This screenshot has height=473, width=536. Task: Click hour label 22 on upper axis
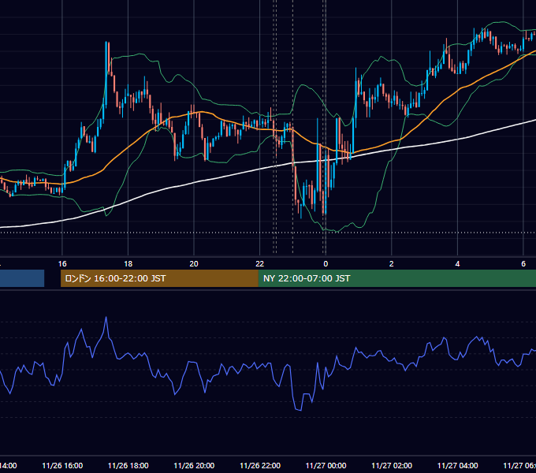260,264
